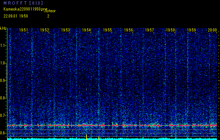Viewport: 220px width, 140px height.
Task: Click the 0.8 frequency axis label
Action: tap(3, 98)
